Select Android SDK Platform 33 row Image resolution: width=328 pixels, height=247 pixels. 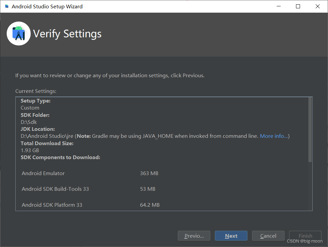pyautogui.click(x=90, y=205)
